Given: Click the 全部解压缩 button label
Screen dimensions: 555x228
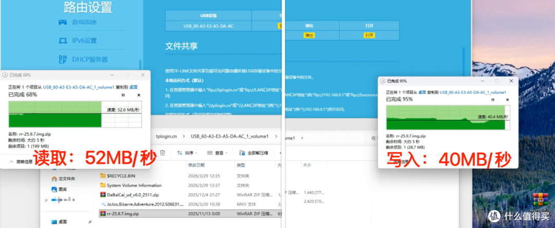Looking at the screenshot, I should click(257, 153).
